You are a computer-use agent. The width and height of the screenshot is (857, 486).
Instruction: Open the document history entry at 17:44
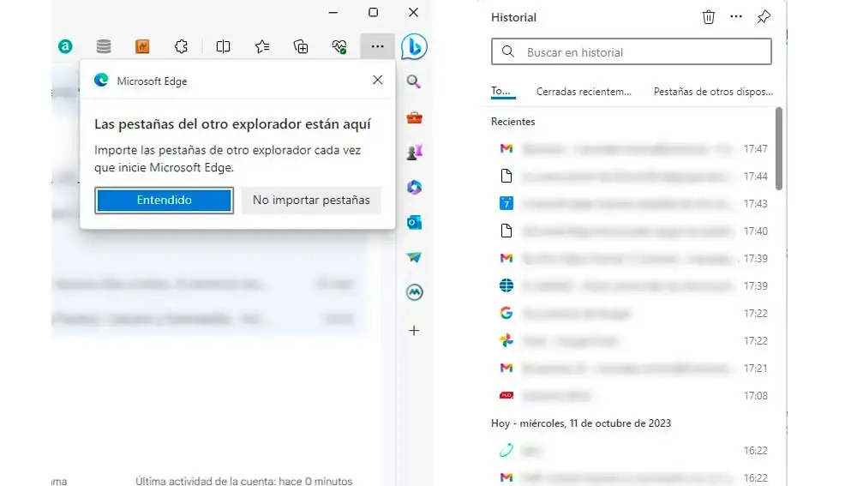click(632, 176)
